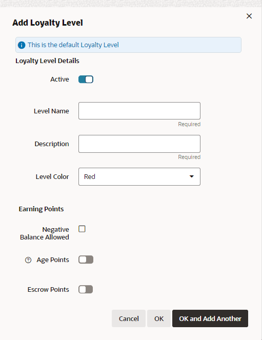Click the Level Color label

(52, 177)
